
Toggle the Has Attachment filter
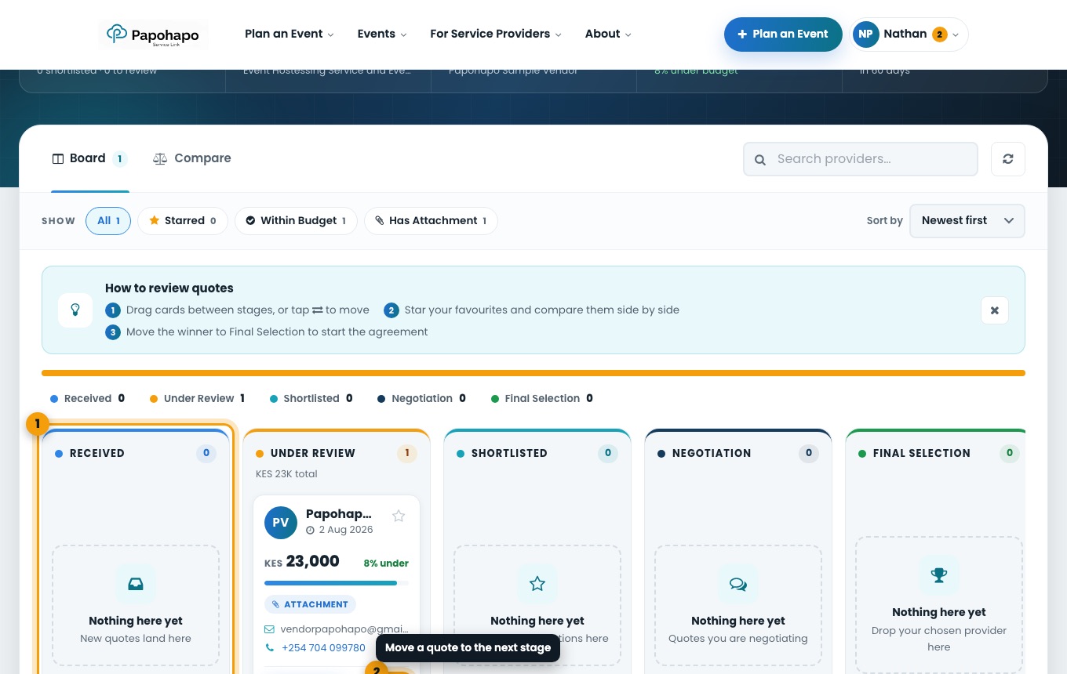431,221
